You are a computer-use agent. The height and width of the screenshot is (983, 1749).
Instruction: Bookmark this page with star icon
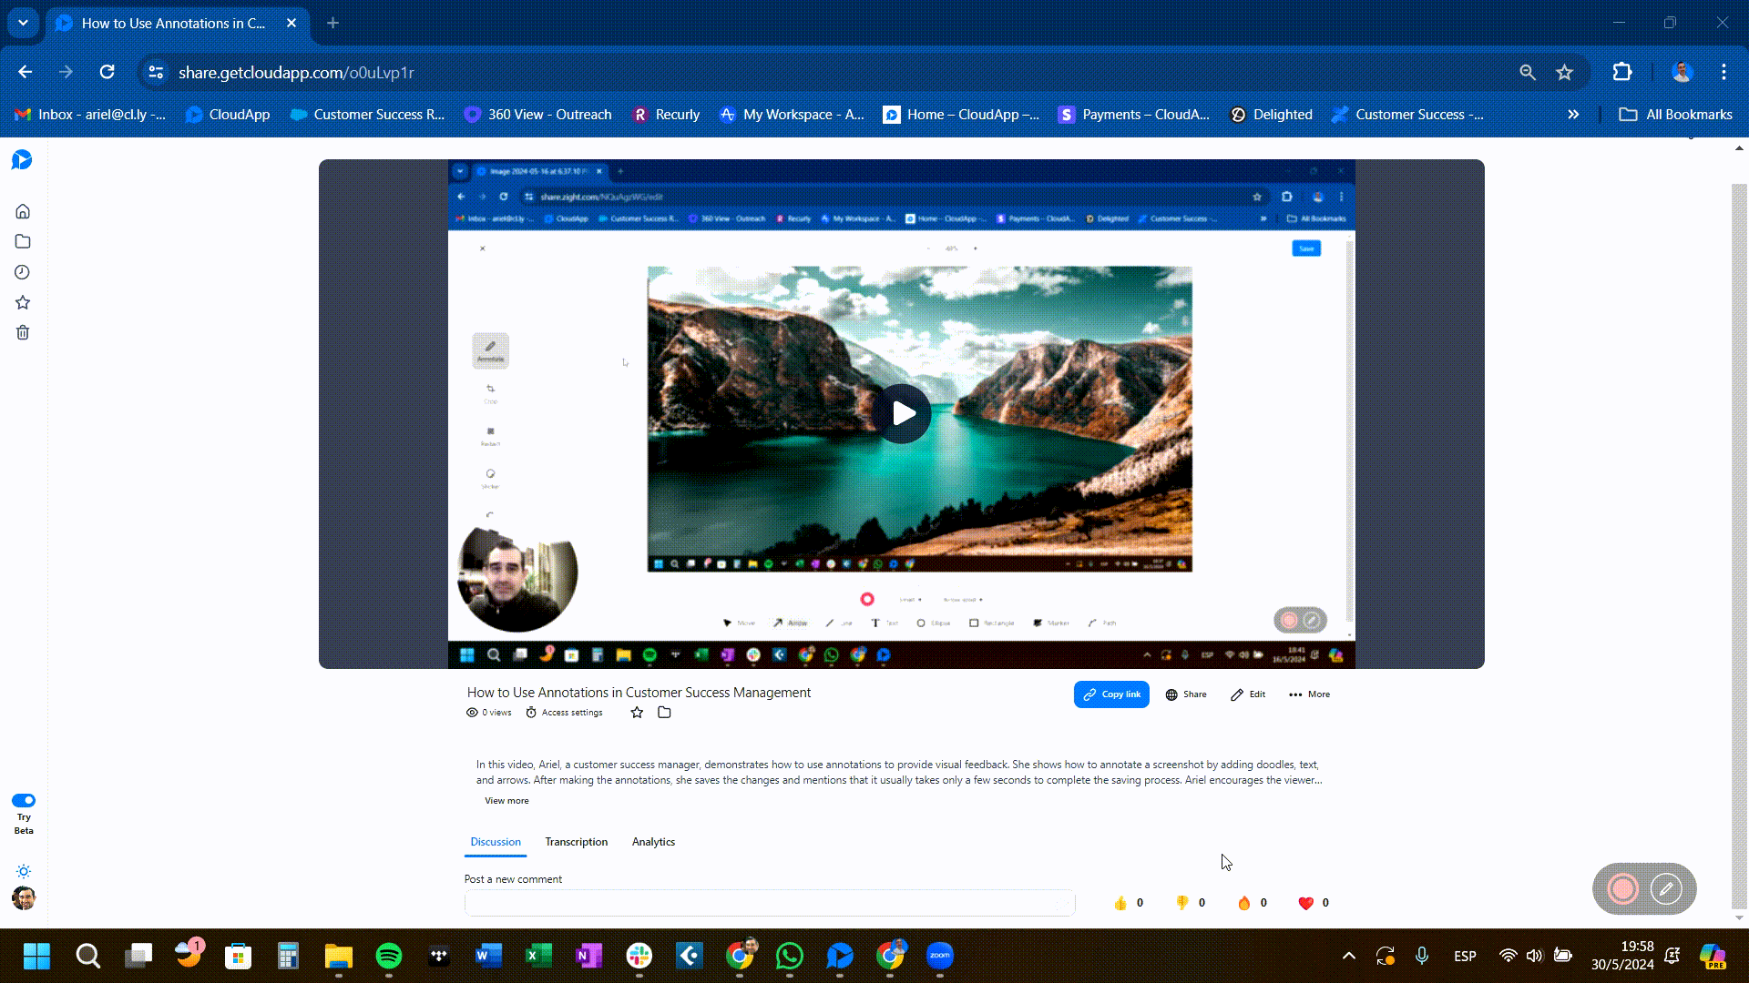[x=1564, y=72]
